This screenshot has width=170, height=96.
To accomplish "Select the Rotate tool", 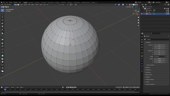I will coord(2,20).
